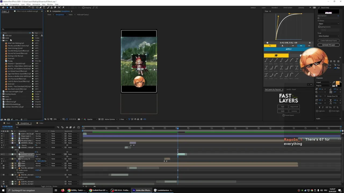This screenshot has height=193, width=344.
Task: Select the Ellipse shape tool
Action: 37,8
